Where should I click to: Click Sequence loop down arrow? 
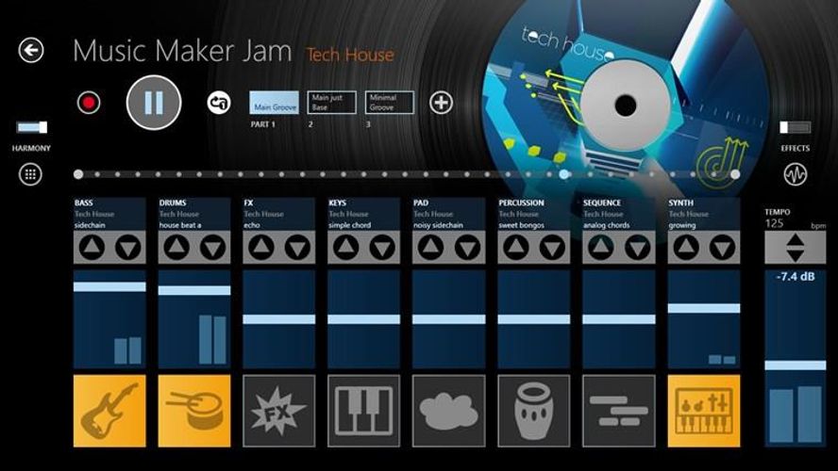(638, 248)
